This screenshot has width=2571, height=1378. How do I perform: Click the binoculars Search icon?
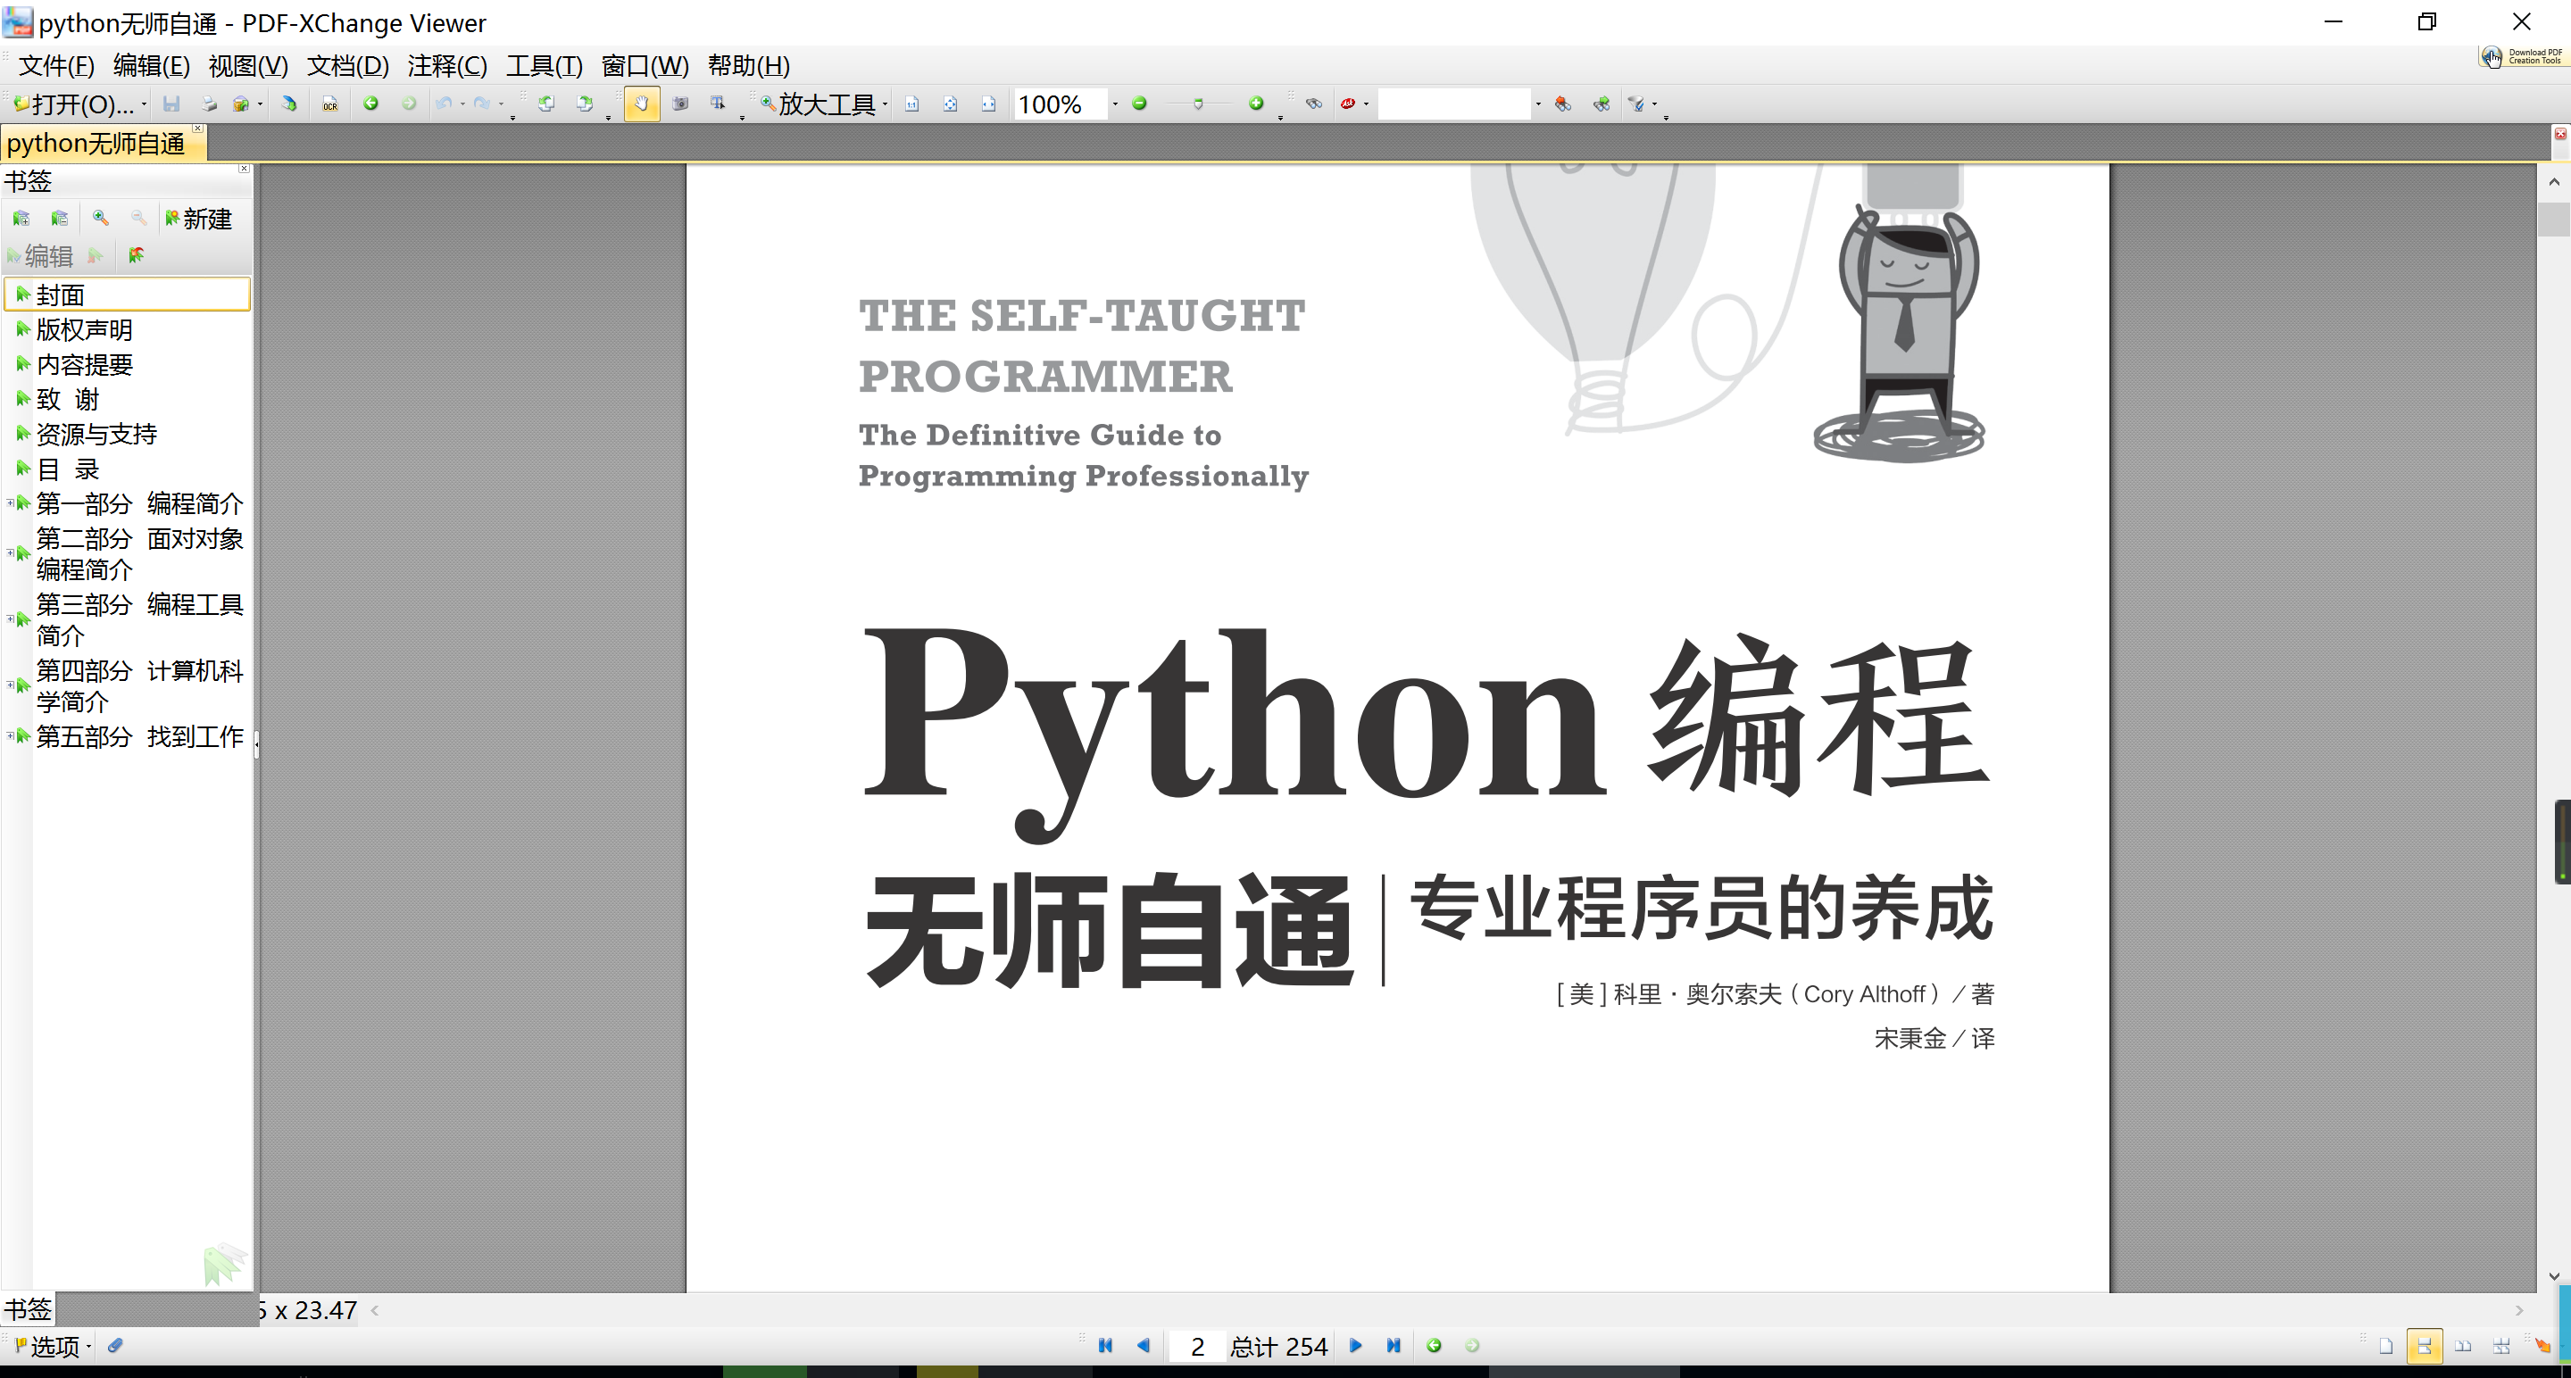coord(1314,104)
